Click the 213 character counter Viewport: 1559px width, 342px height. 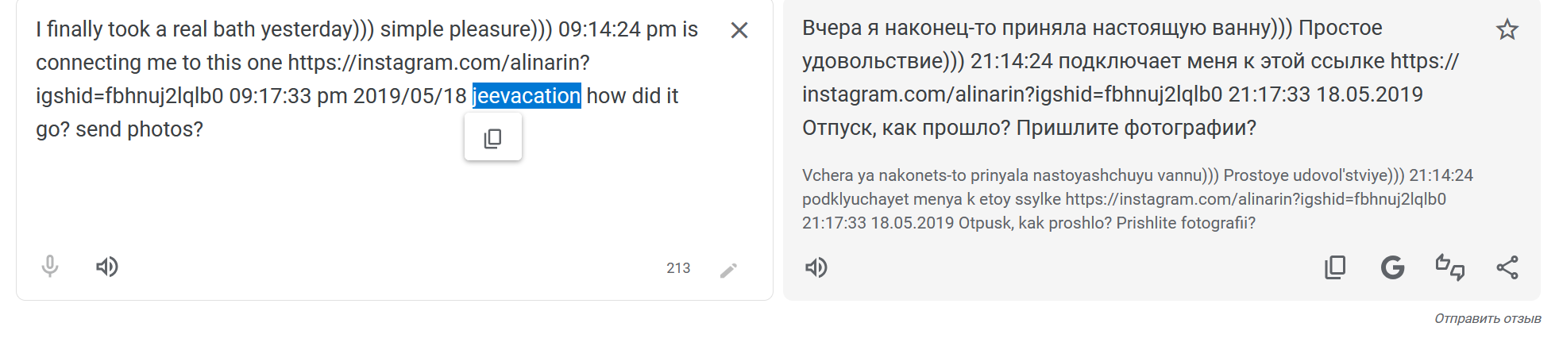pyautogui.click(x=678, y=268)
